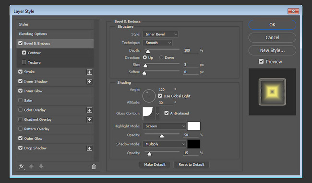Enable the Pattern Overlay checkbox
The image size is (312, 183).
click(20, 129)
